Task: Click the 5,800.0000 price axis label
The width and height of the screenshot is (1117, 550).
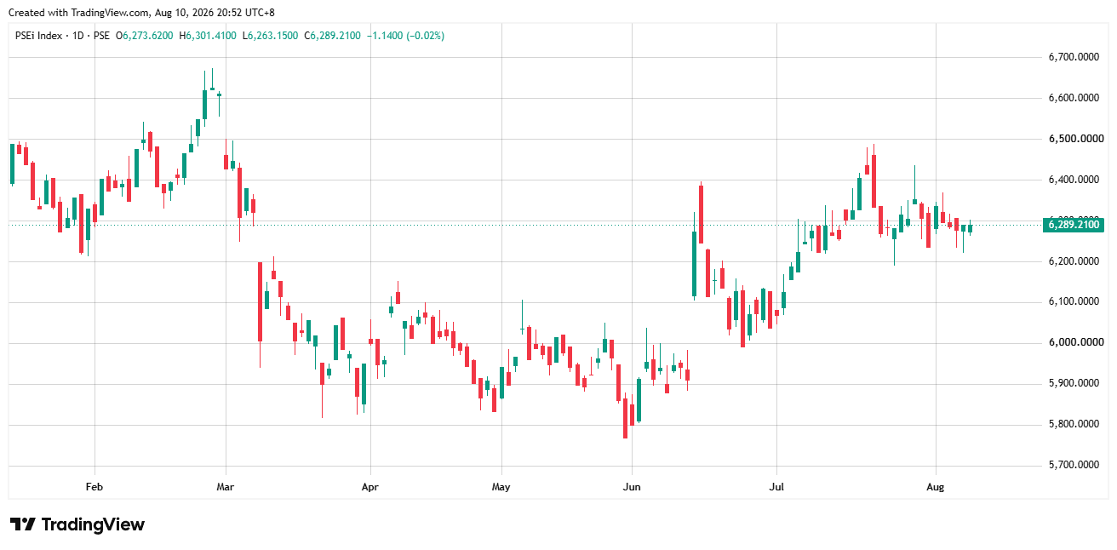Action: pyautogui.click(x=1073, y=425)
